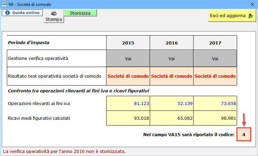Select the 2016 column header
This screenshot has height=156, width=258.
[x=172, y=43]
